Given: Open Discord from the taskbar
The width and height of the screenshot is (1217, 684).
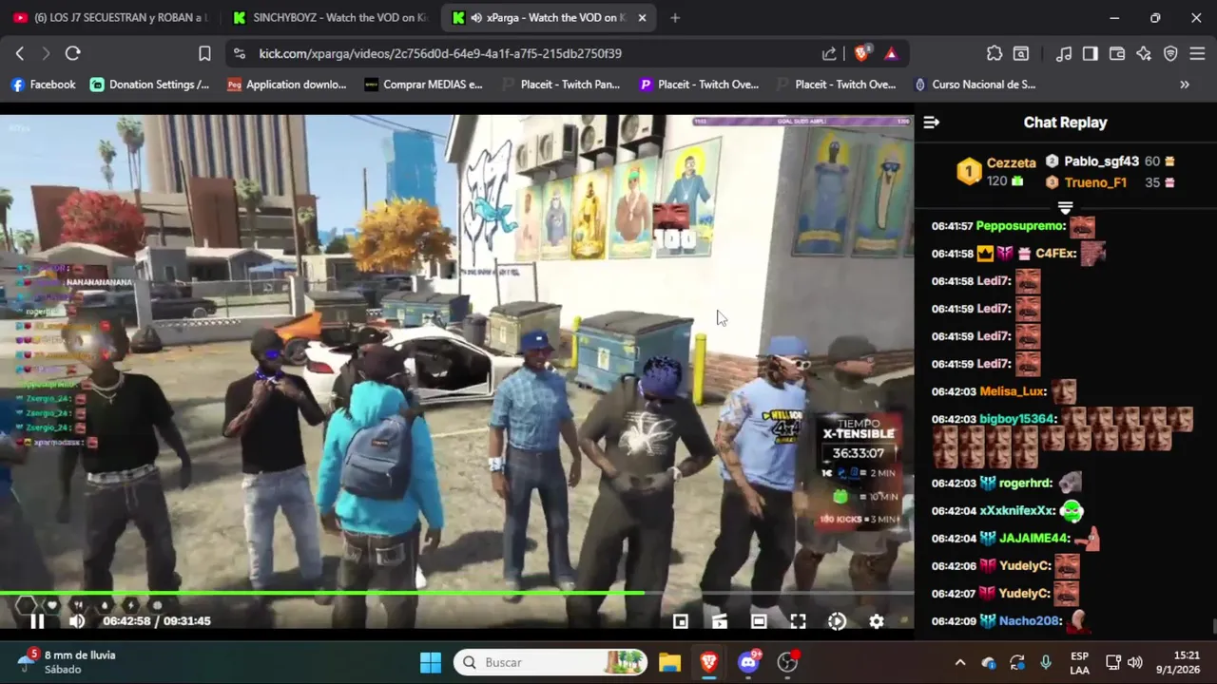Looking at the screenshot, I should pyautogui.click(x=748, y=662).
